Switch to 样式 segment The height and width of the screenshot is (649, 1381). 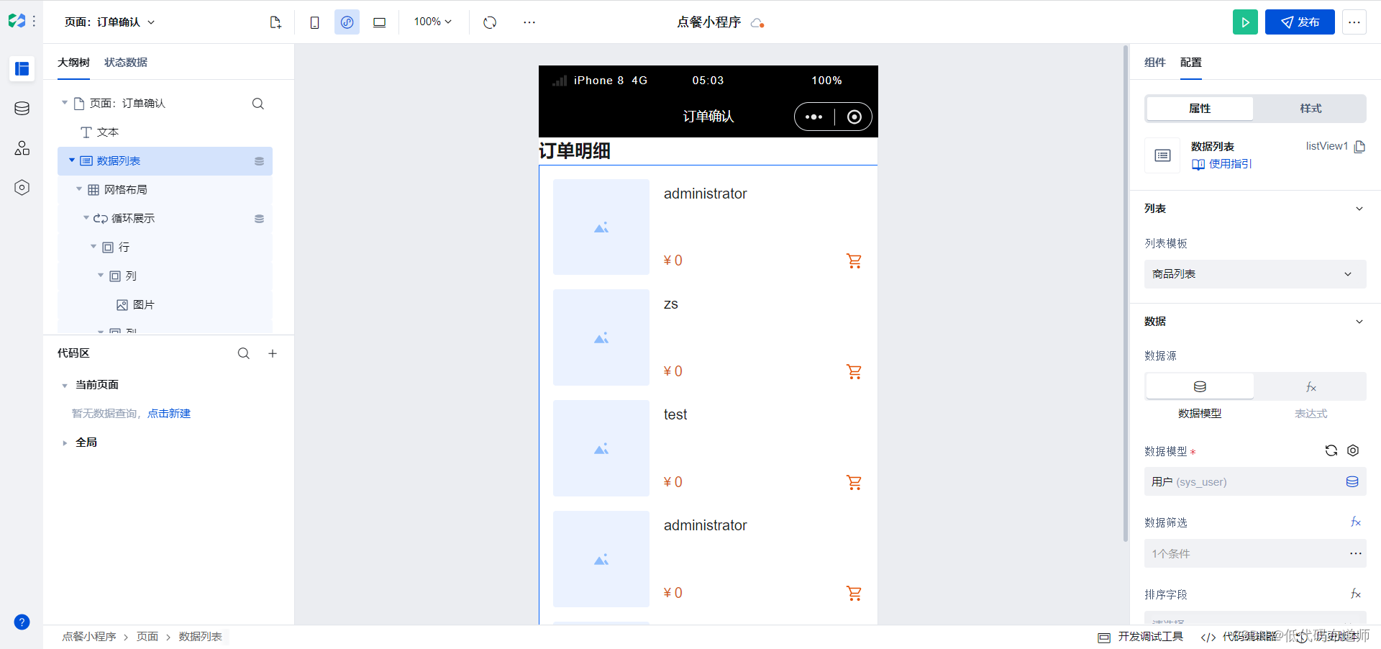click(1311, 109)
